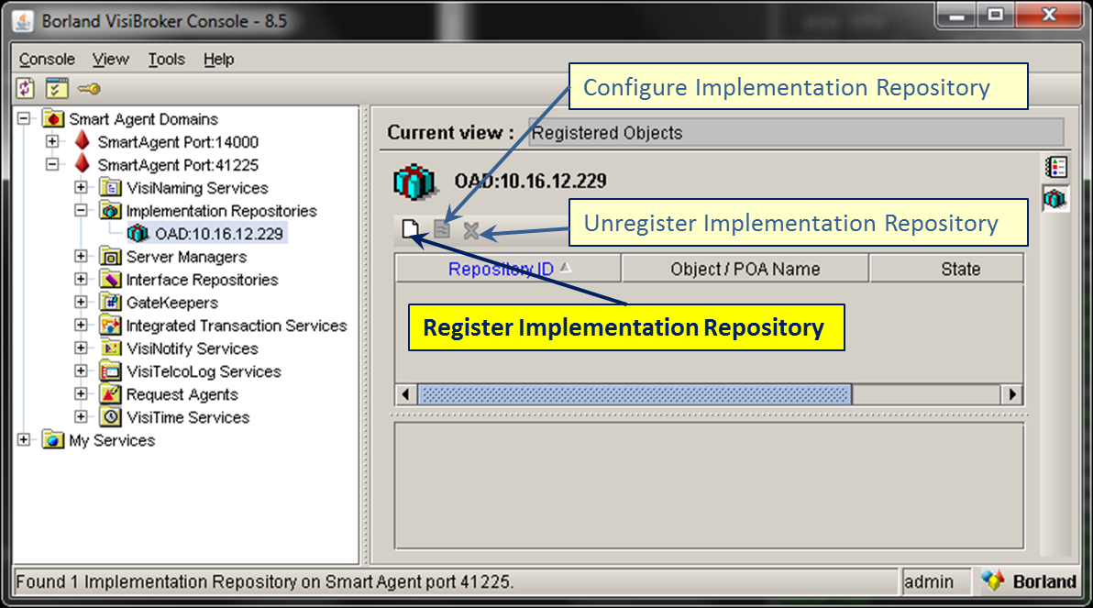Image resolution: width=1093 pixels, height=608 pixels.
Task: Click the Integrated Transaction Services icon
Action: 110,326
